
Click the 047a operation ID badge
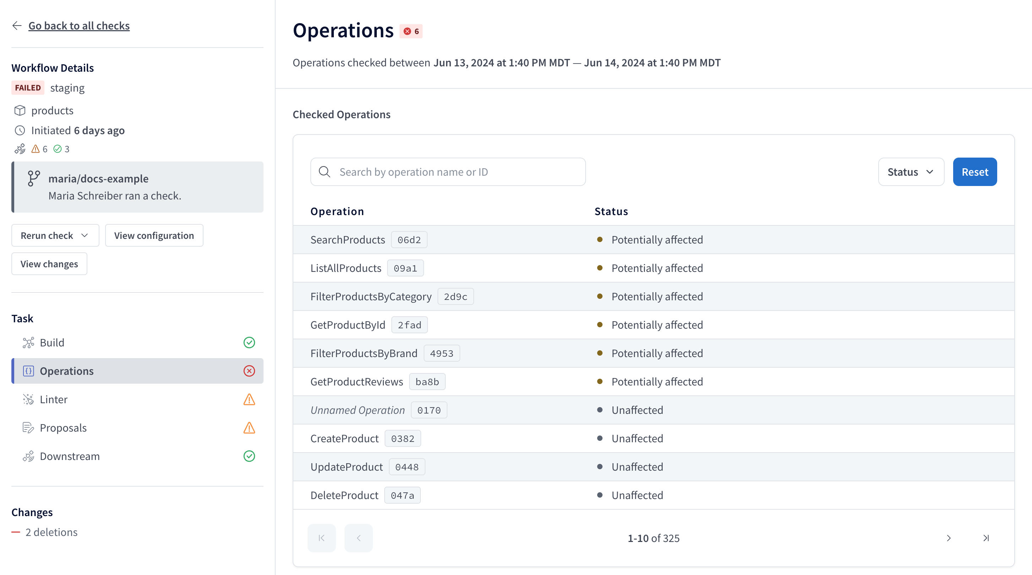tap(402, 496)
